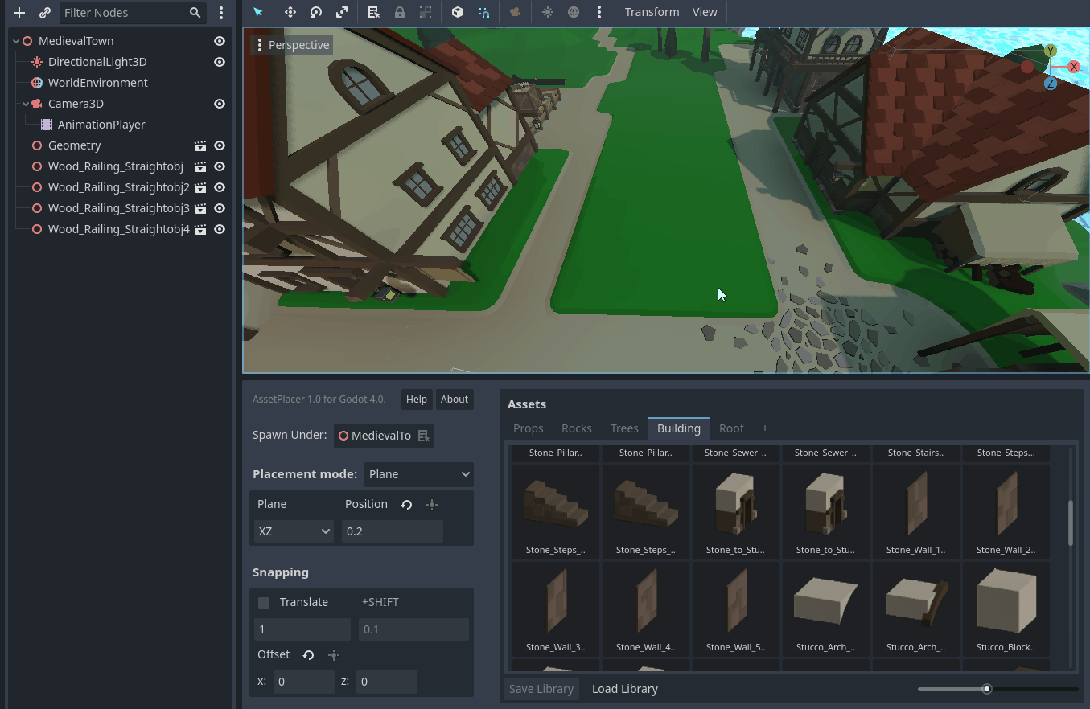Viewport: 1090px width, 709px height.
Task: Select the Building tab
Action: [x=679, y=428]
